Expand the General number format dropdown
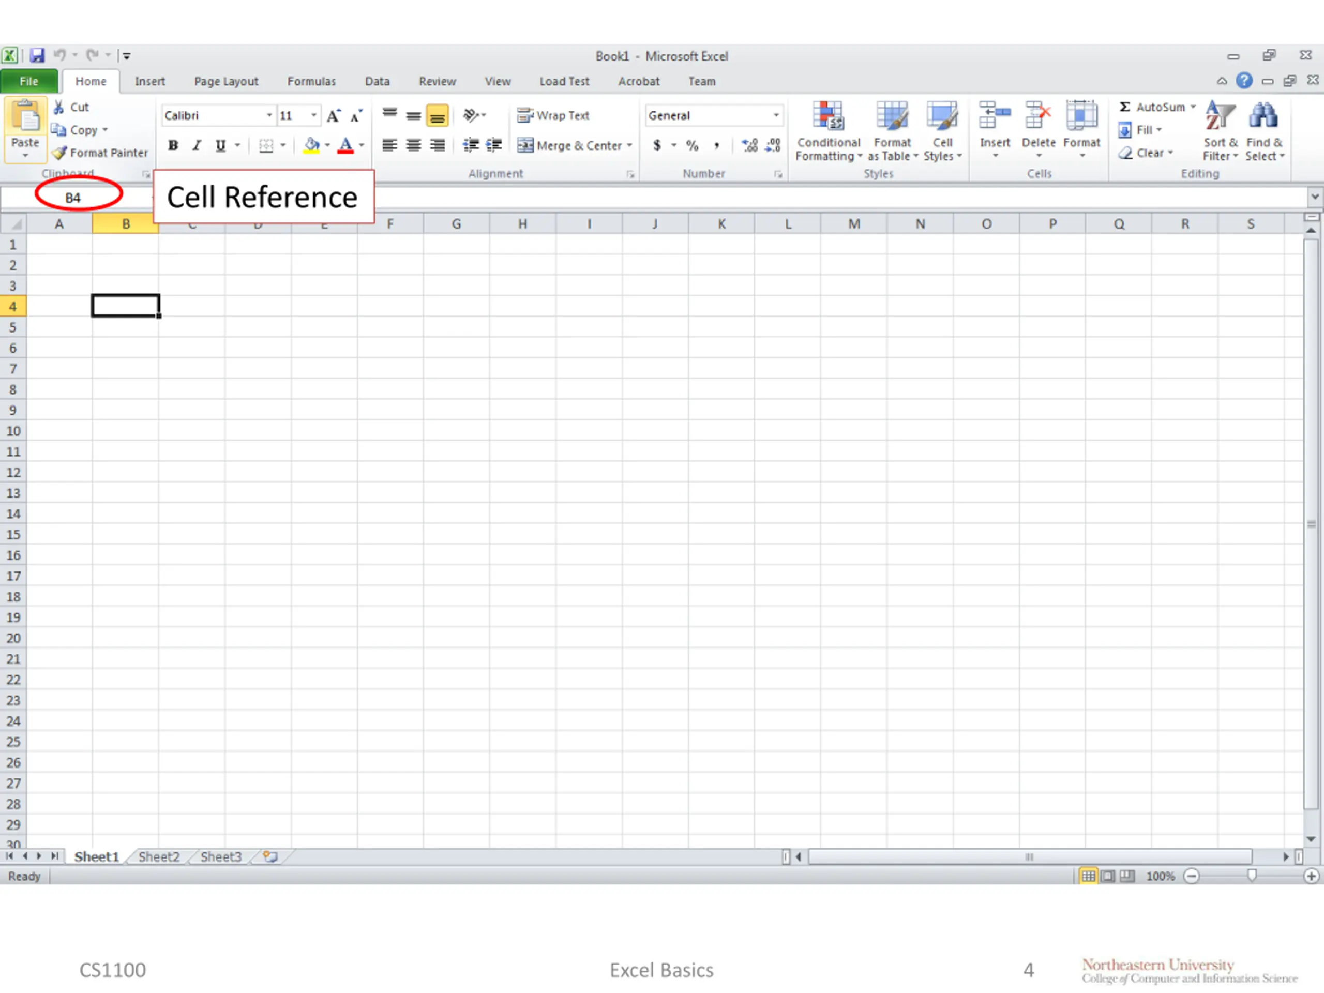 click(x=776, y=115)
